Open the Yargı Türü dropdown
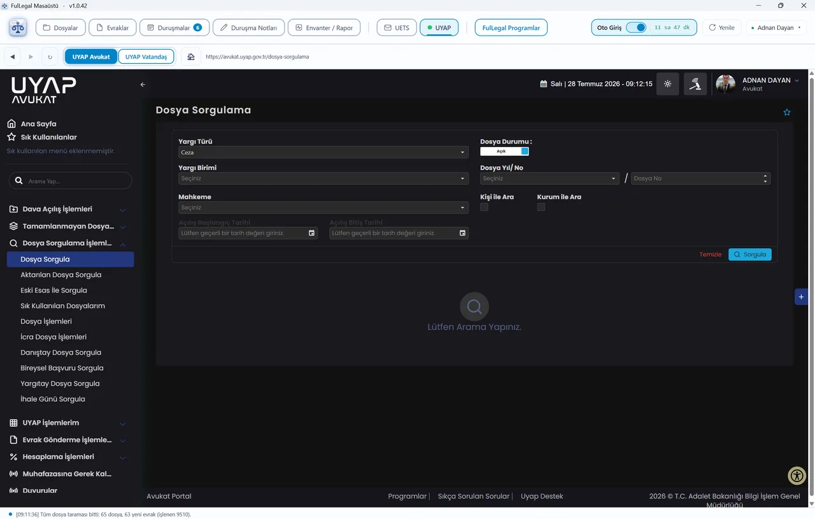The width and height of the screenshot is (815, 519). (x=323, y=152)
